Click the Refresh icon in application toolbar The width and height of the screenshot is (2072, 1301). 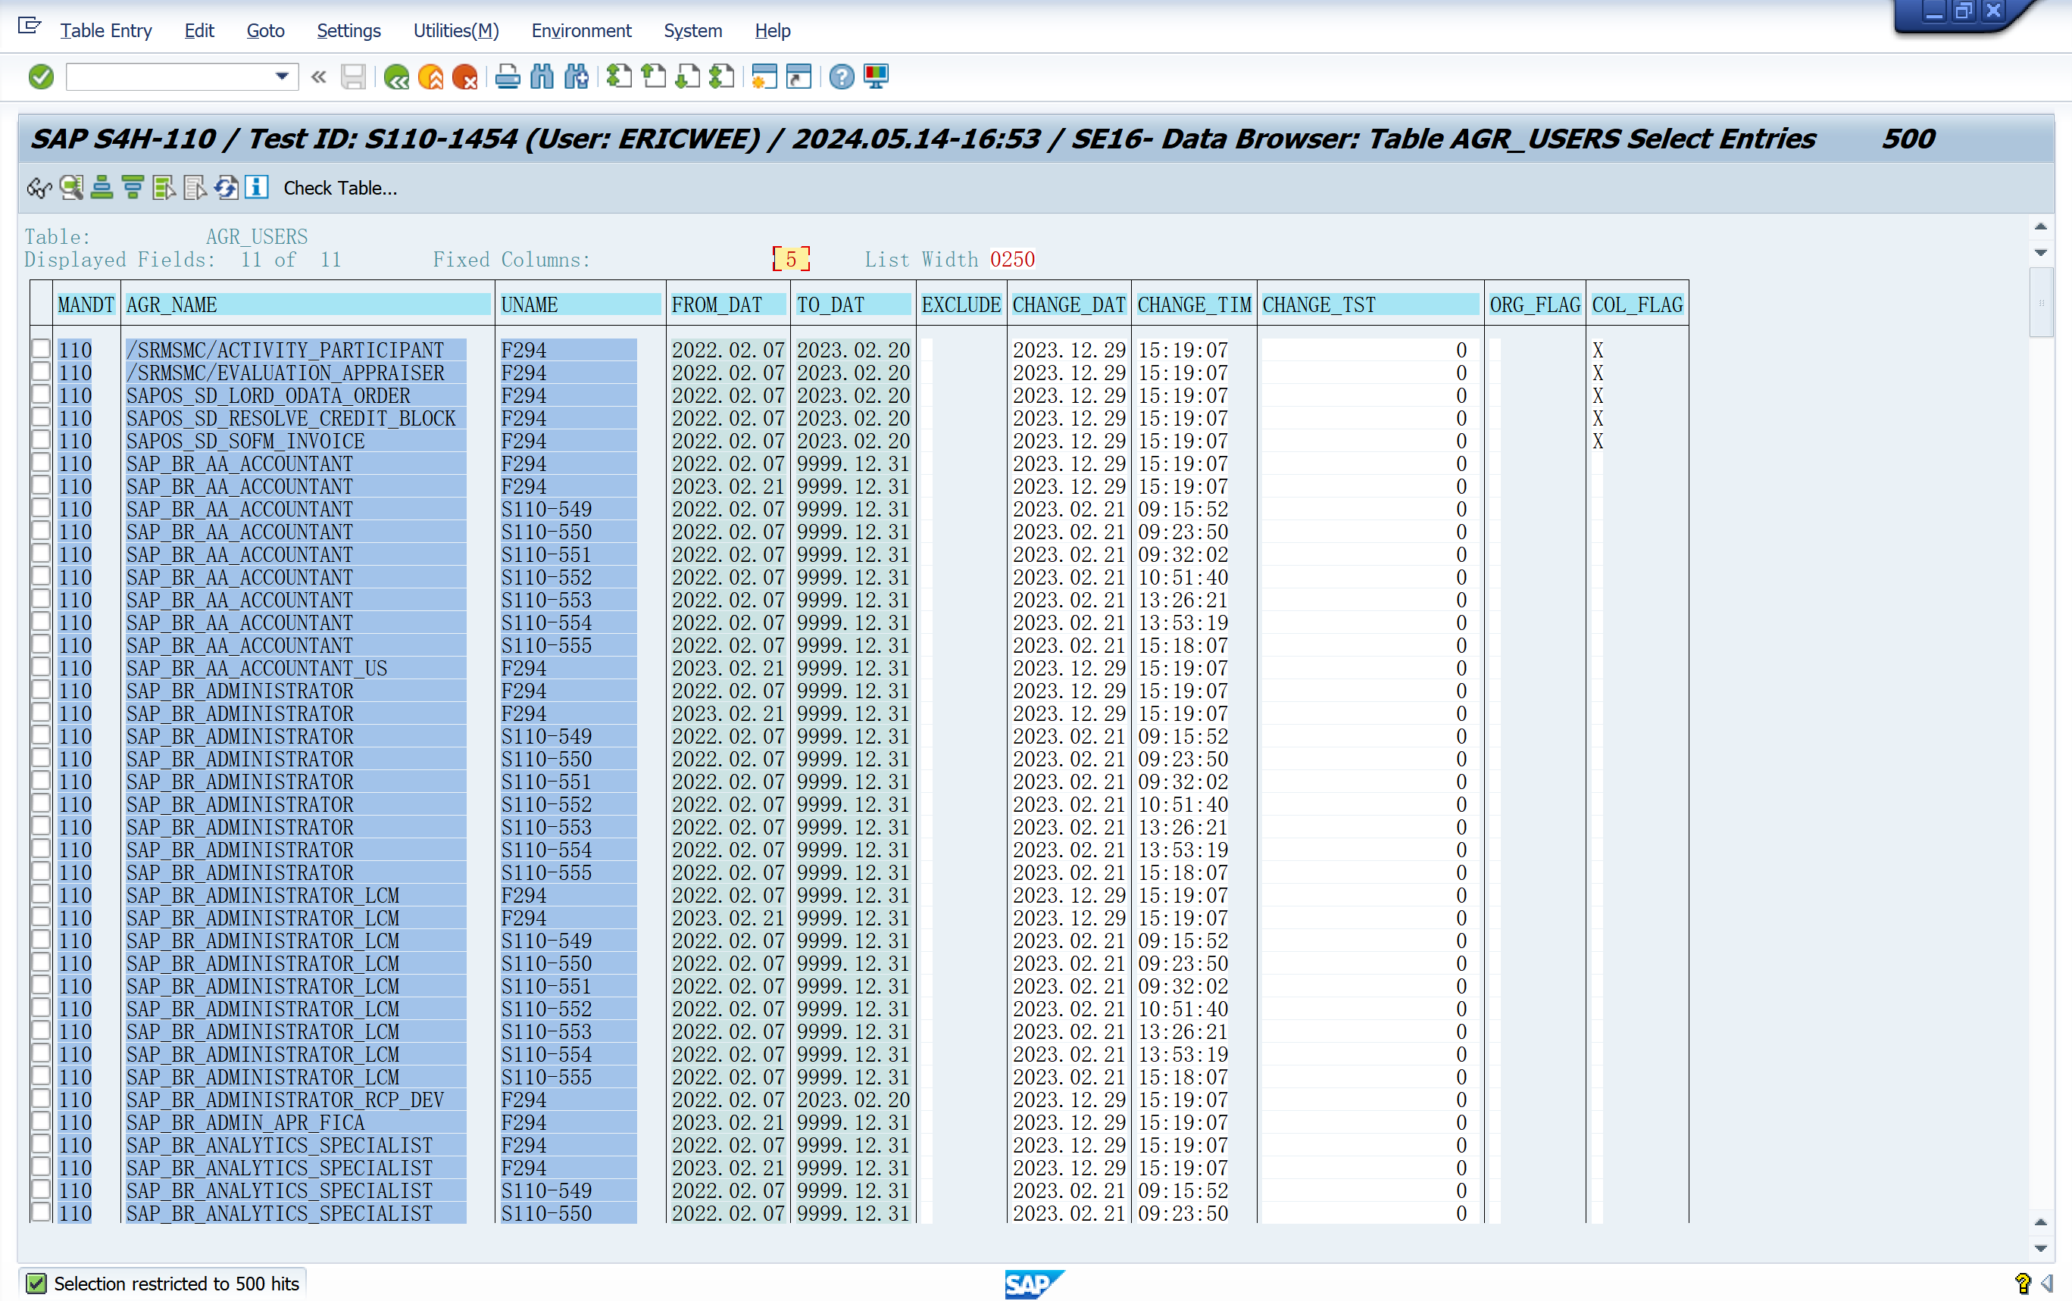click(x=227, y=188)
